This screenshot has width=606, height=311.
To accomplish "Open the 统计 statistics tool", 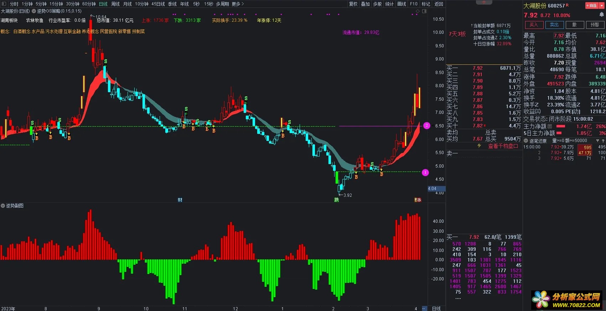I will [x=389, y=4].
